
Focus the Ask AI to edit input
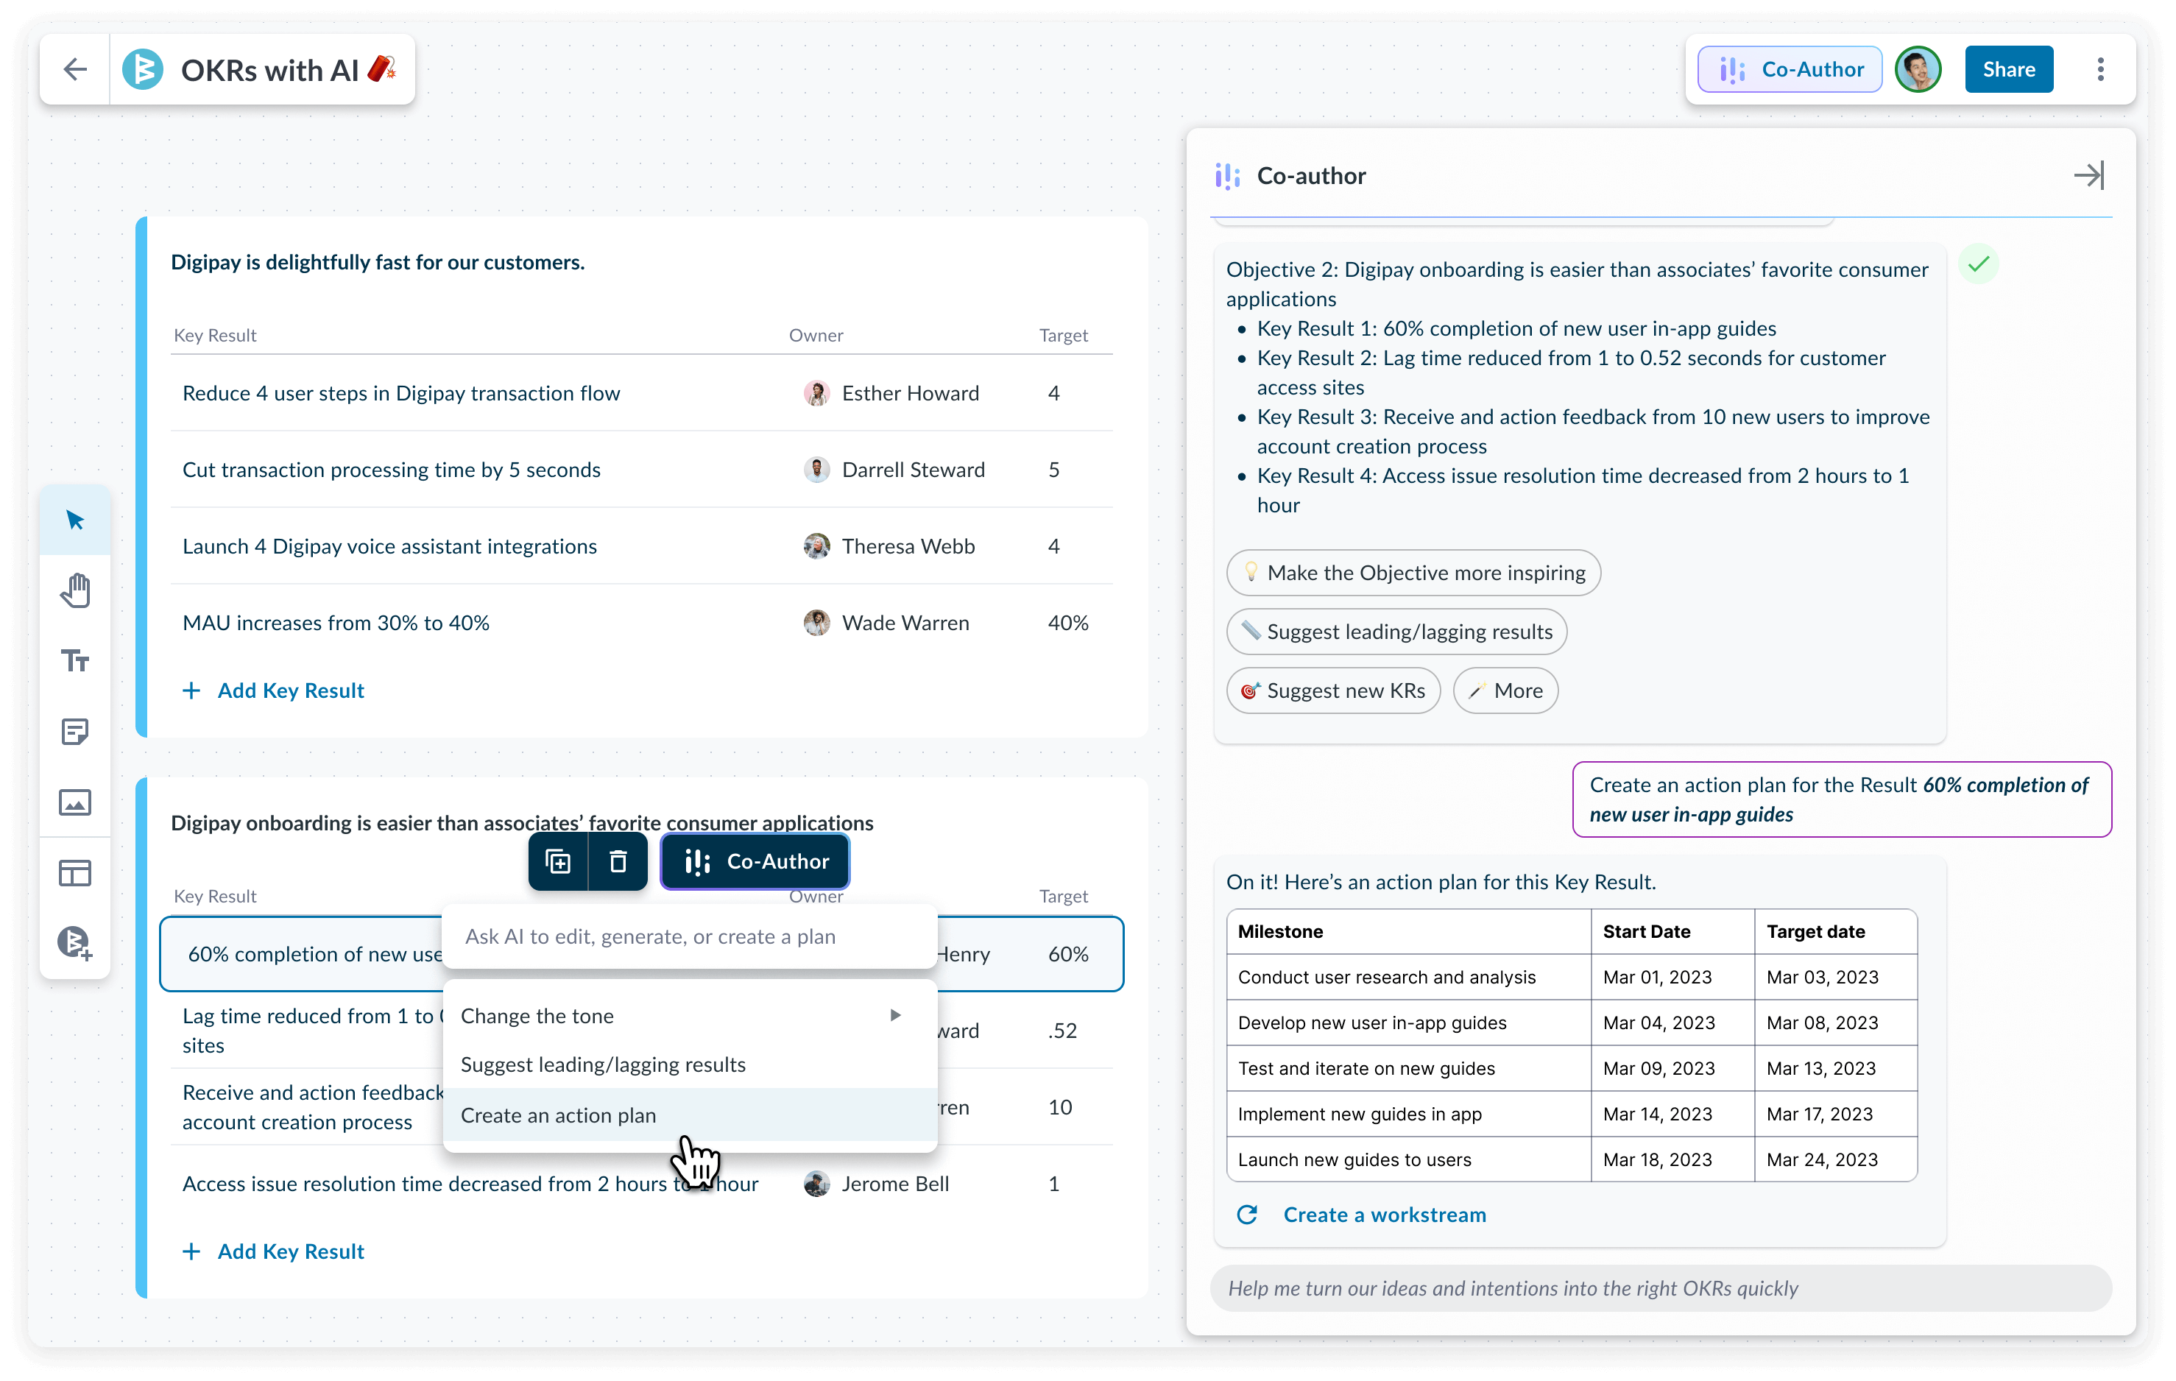(x=690, y=936)
